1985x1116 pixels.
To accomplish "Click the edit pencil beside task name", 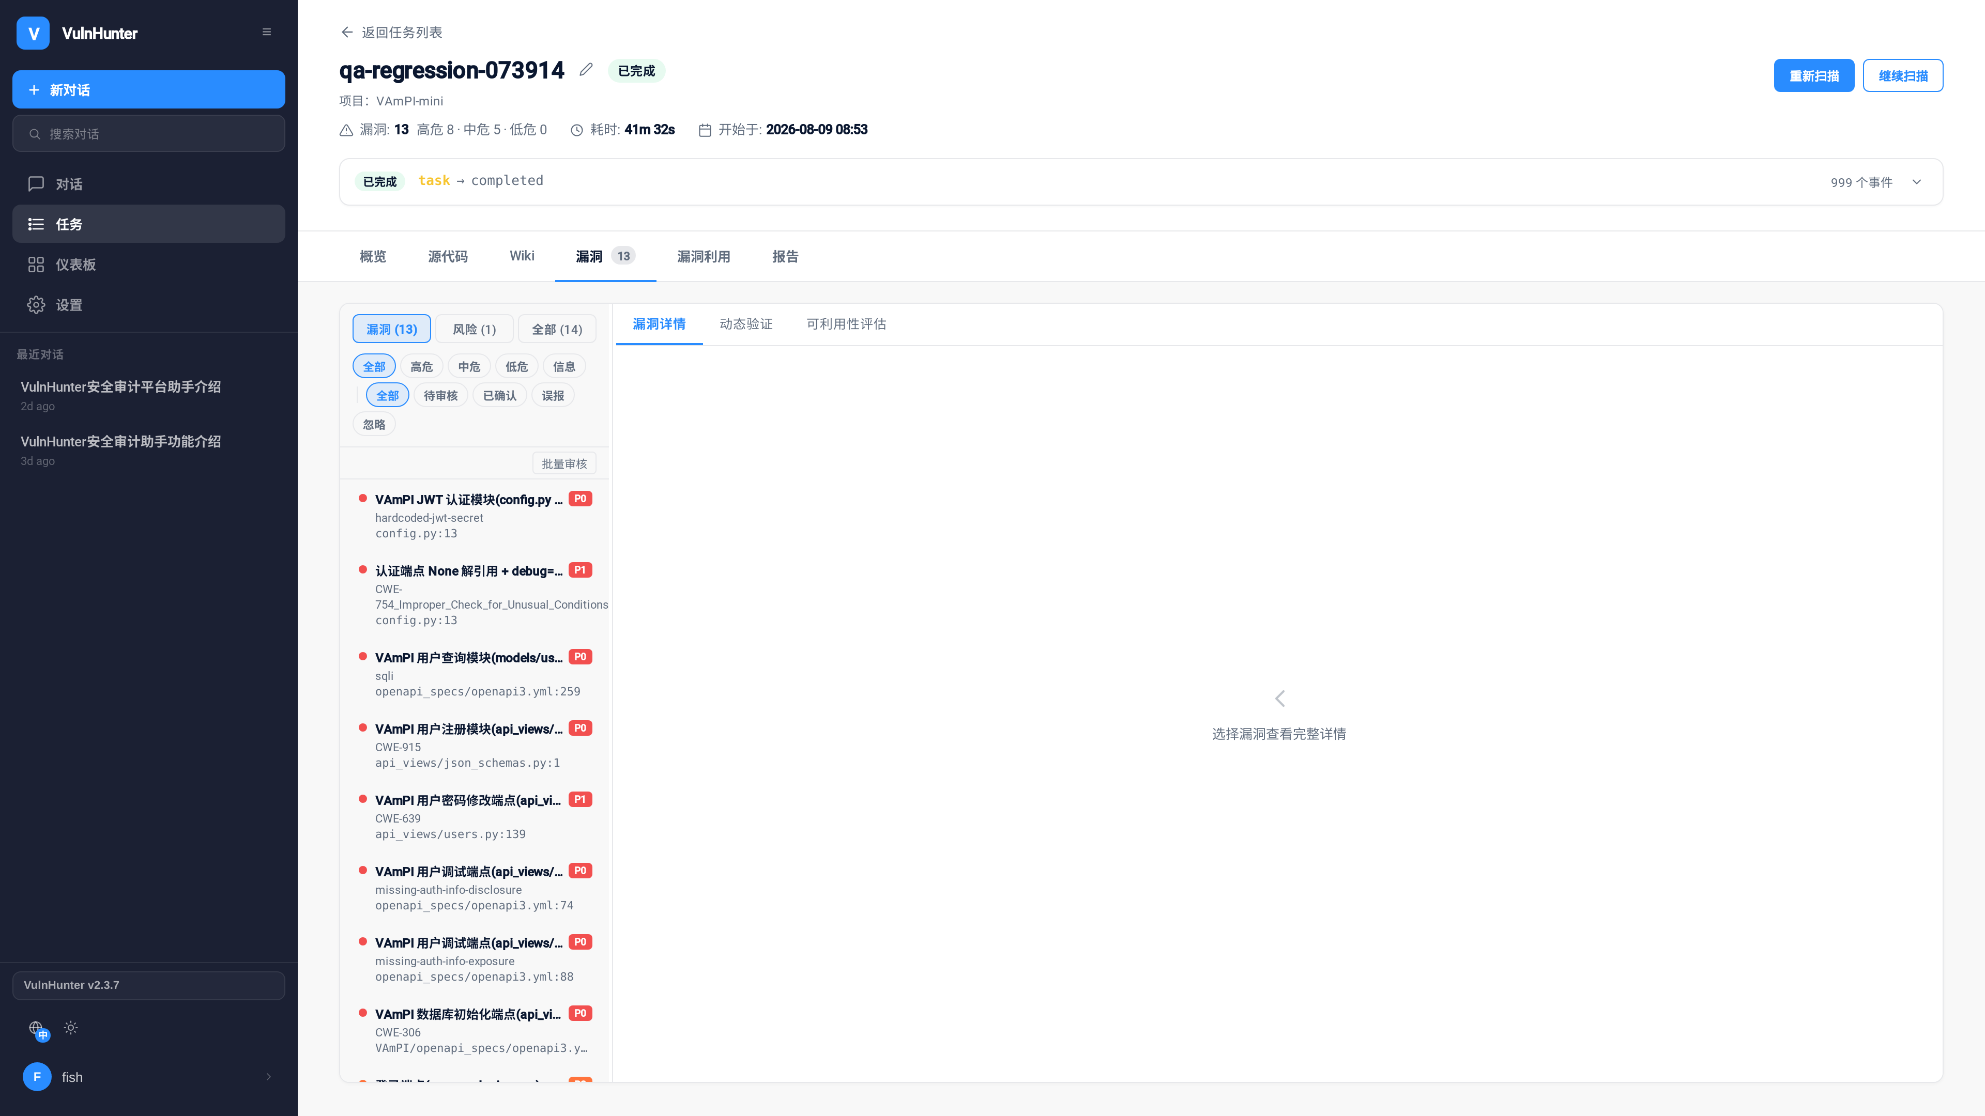I will coord(586,70).
